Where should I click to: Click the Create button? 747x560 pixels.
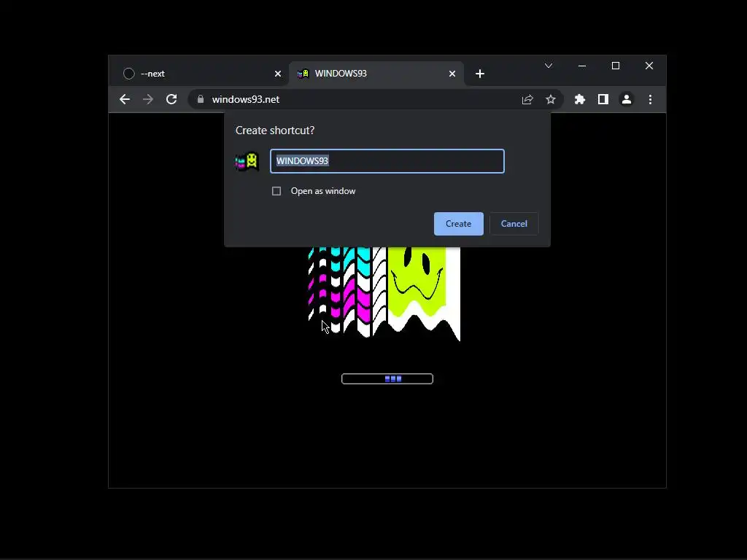(x=458, y=224)
